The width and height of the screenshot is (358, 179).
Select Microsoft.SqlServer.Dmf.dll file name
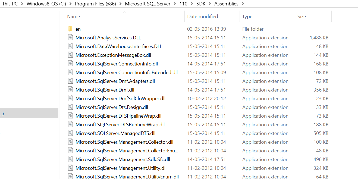105,90
